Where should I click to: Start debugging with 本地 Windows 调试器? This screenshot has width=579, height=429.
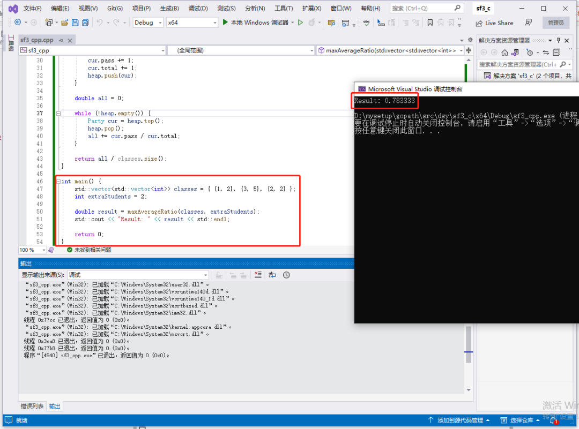tap(256, 22)
